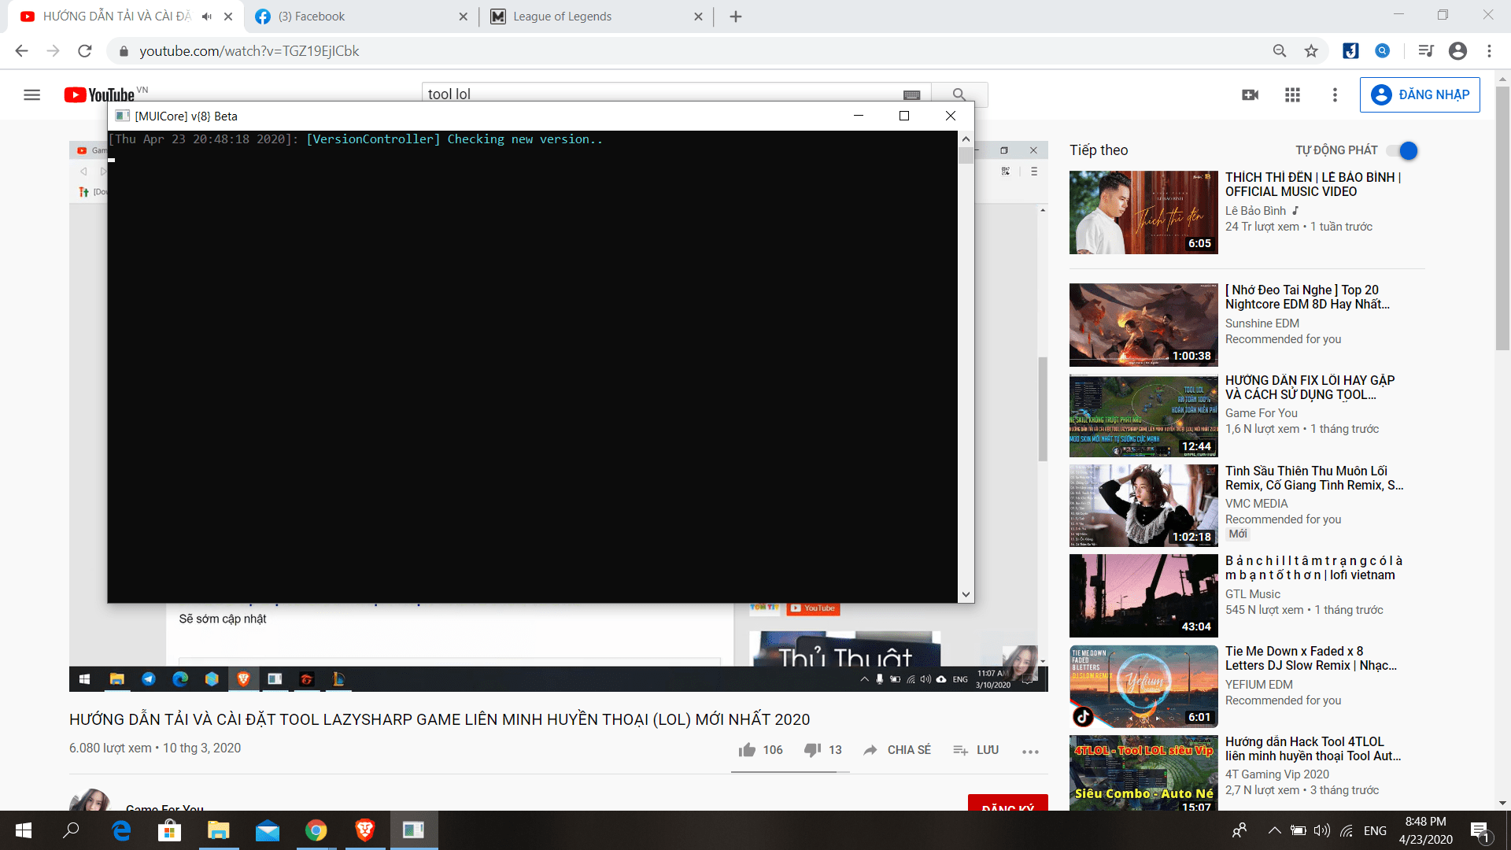Show hidden system tray icons chevron
1511x850 pixels.
(1274, 830)
